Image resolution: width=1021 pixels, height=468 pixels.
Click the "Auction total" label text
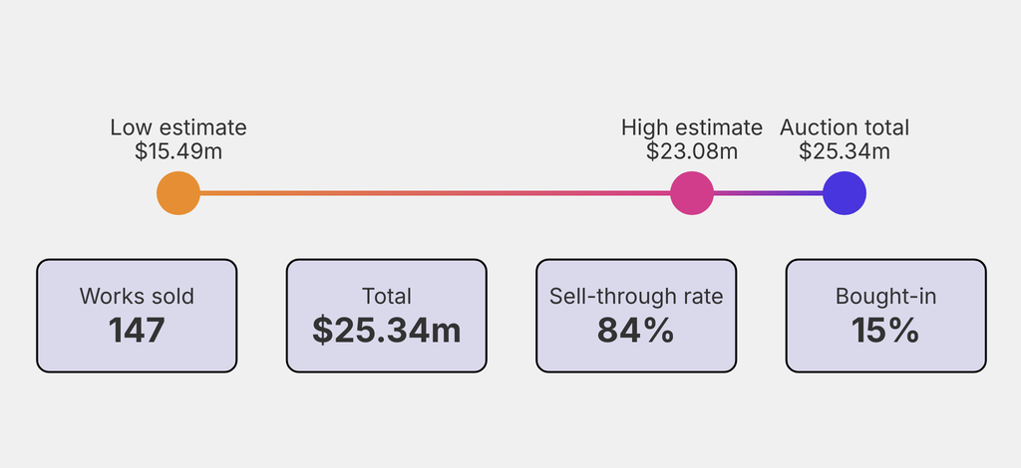[845, 127]
